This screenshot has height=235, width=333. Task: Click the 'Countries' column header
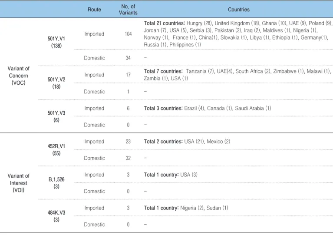tap(239, 10)
